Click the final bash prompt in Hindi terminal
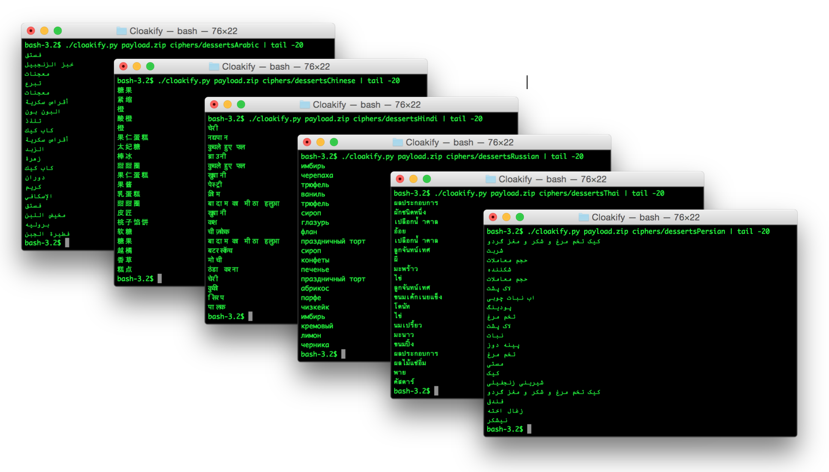The image size is (829, 472). 226,317
